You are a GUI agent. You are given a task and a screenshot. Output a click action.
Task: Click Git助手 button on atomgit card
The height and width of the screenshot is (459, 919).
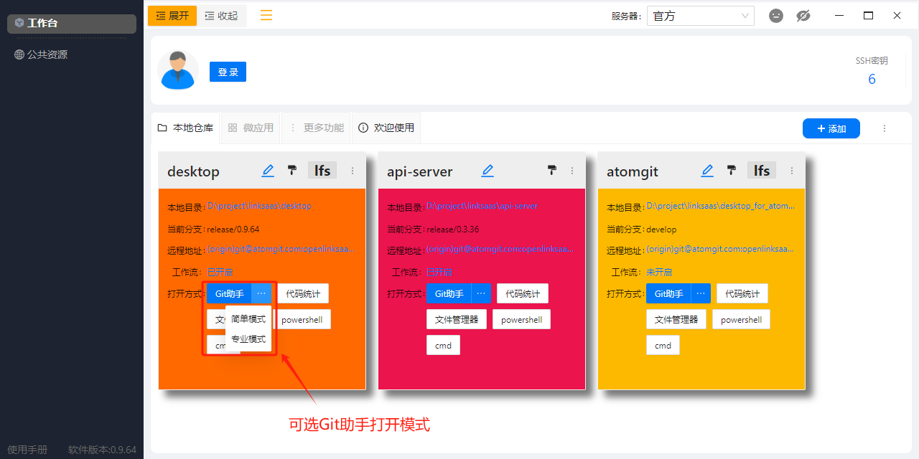point(668,293)
